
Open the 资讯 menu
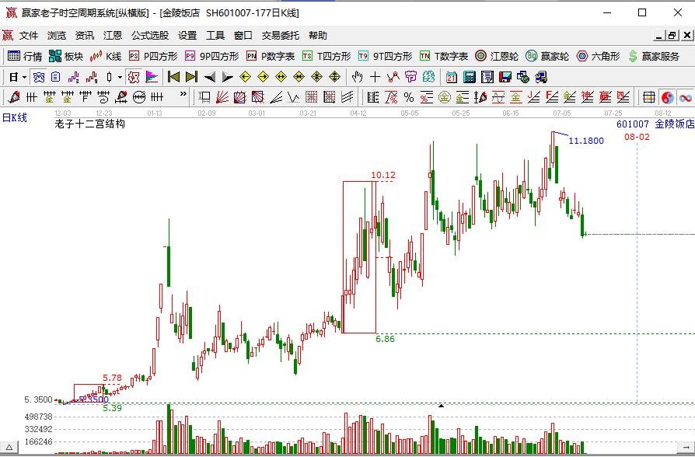(x=84, y=36)
